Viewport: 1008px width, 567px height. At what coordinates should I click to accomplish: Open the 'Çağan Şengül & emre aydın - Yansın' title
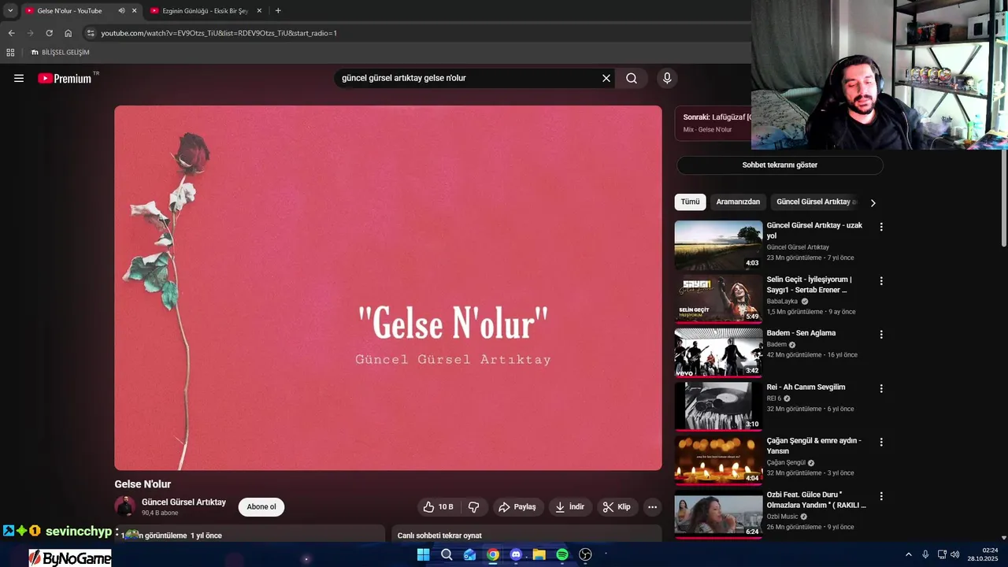point(813,446)
